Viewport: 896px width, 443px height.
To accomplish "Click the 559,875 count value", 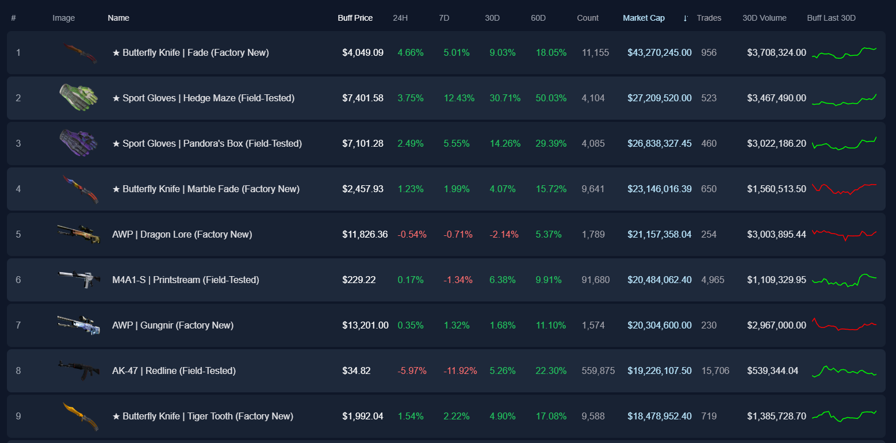I will pos(598,371).
